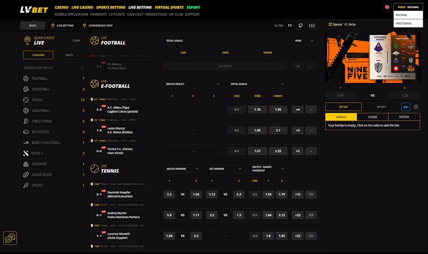The image size is (428, 254).
Task: Select Cricket in the sports list
Action: (x=54, y=185)
